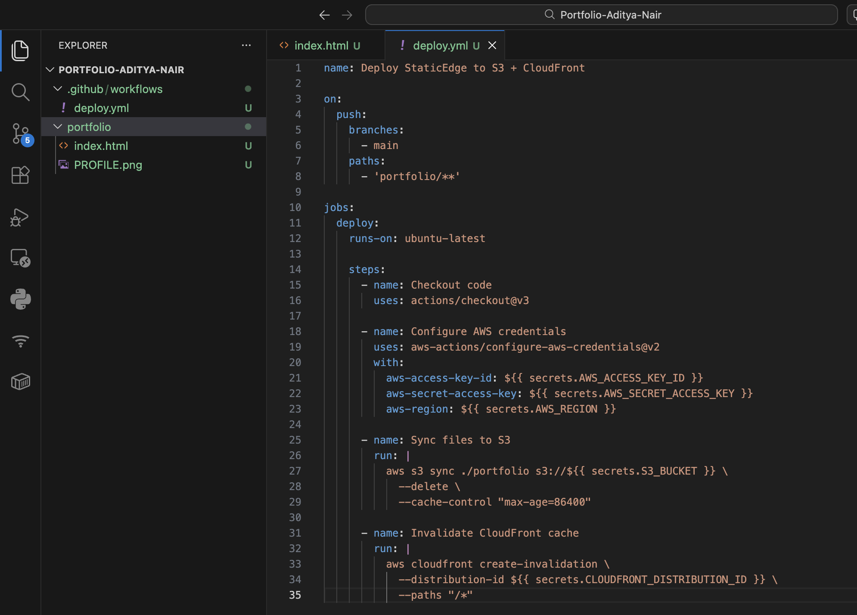Open the Explorer view icon

(20, 51)
